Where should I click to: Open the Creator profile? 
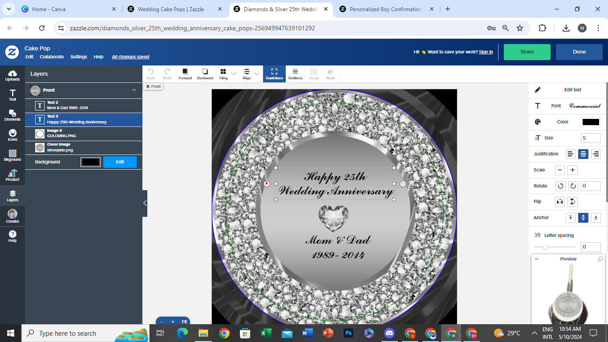click(12, 216)
